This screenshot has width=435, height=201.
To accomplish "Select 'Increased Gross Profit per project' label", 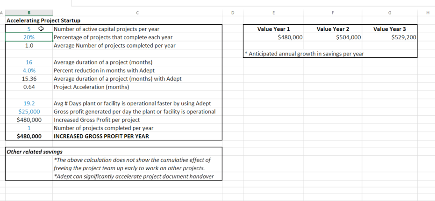I will (97, 120).
